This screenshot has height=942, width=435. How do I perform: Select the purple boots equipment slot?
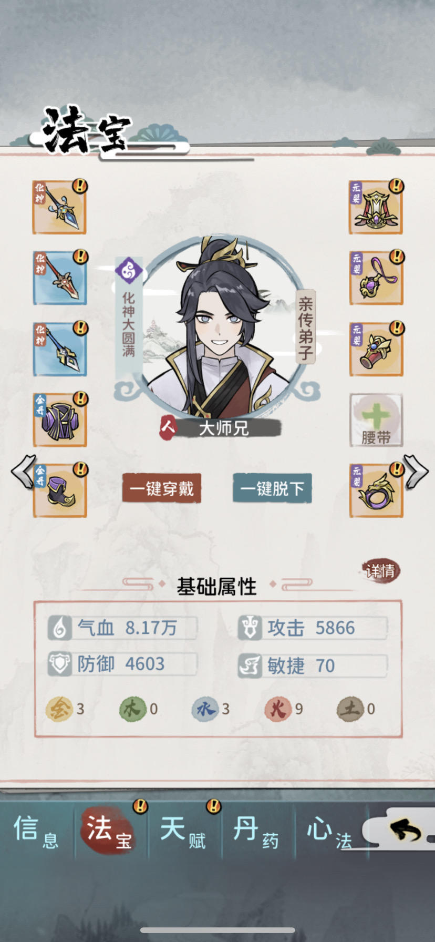pos(59,490)
